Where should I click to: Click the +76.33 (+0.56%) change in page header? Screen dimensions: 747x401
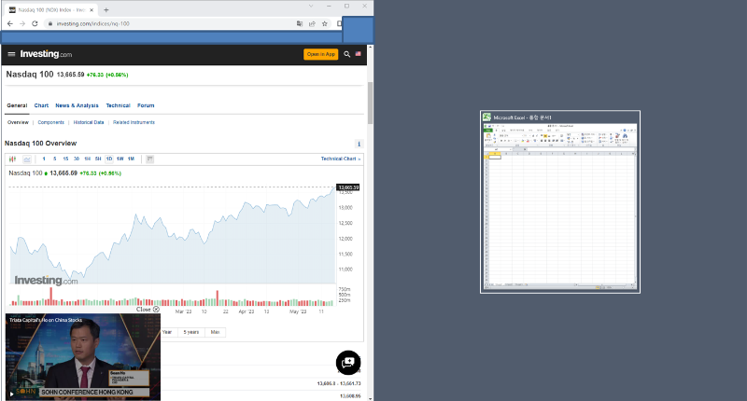pos(107,75)
